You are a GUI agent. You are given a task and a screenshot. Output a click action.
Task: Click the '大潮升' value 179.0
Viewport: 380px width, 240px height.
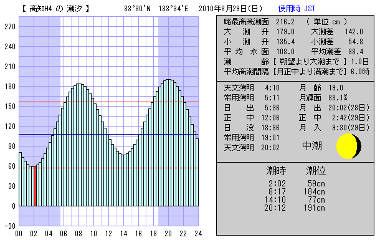pyautogui.click(x=285, y=32)
